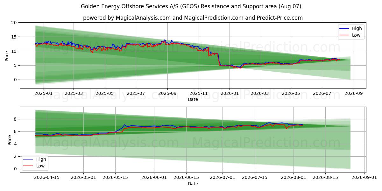Click the '2026-03' date tick label
The image size is (382, 191).
pyautogui.click(x=260, y=93)
